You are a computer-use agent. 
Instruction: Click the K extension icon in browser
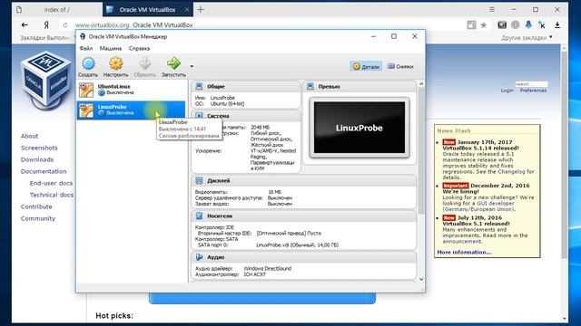point(542,25)
